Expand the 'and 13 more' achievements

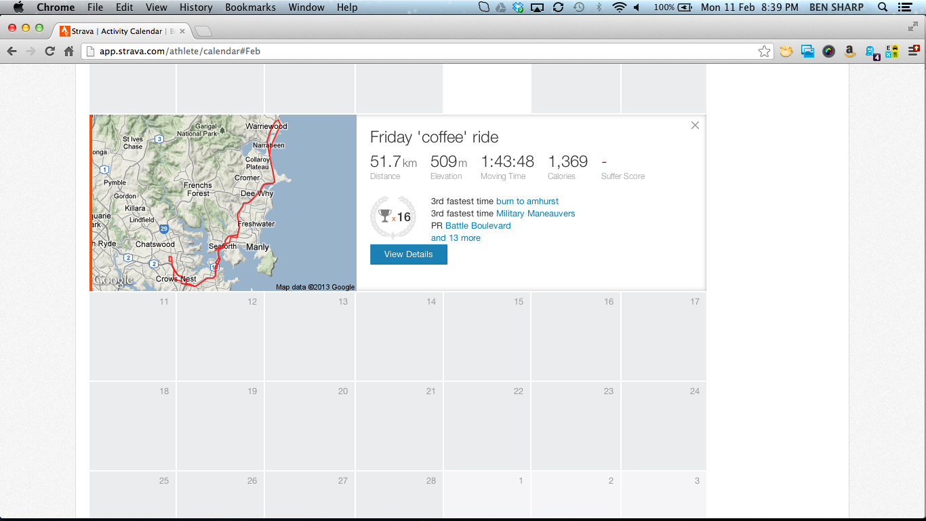tap(456, 238)
